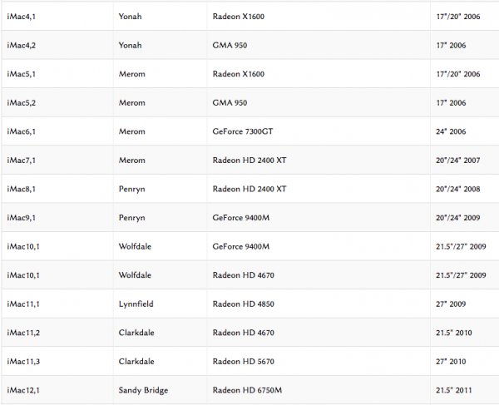
Task: Click the iMac7,1 row label
Action: point(21,161)
